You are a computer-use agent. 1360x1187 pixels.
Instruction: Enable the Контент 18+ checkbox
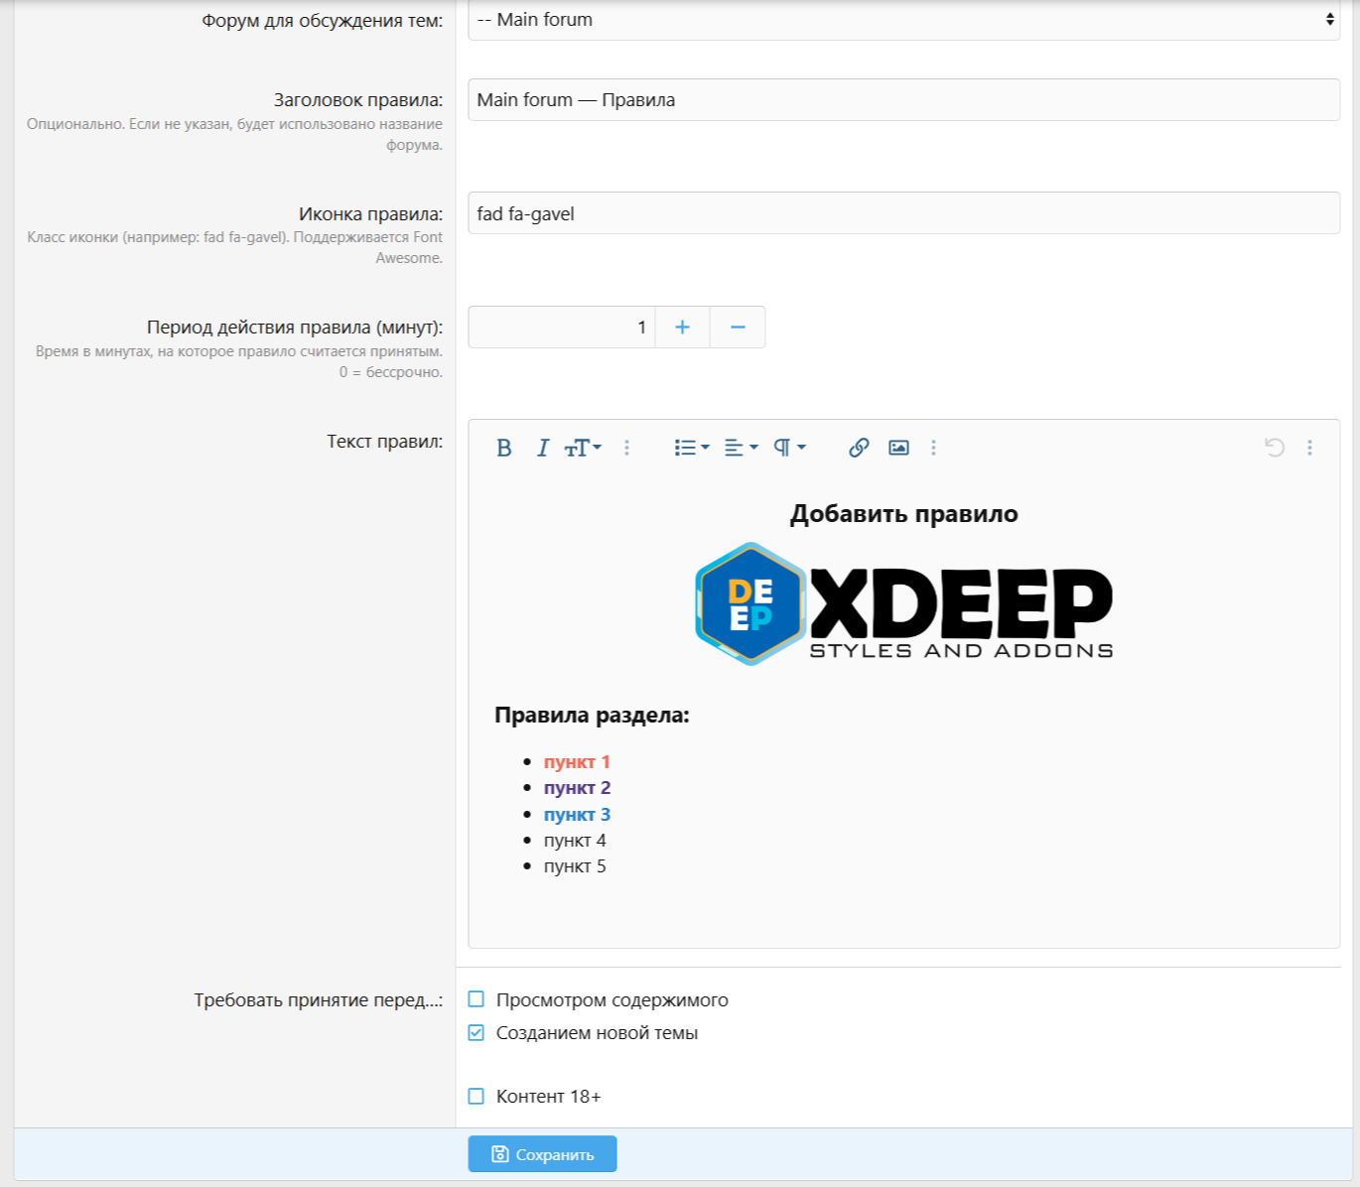[x=476, y=1097]
